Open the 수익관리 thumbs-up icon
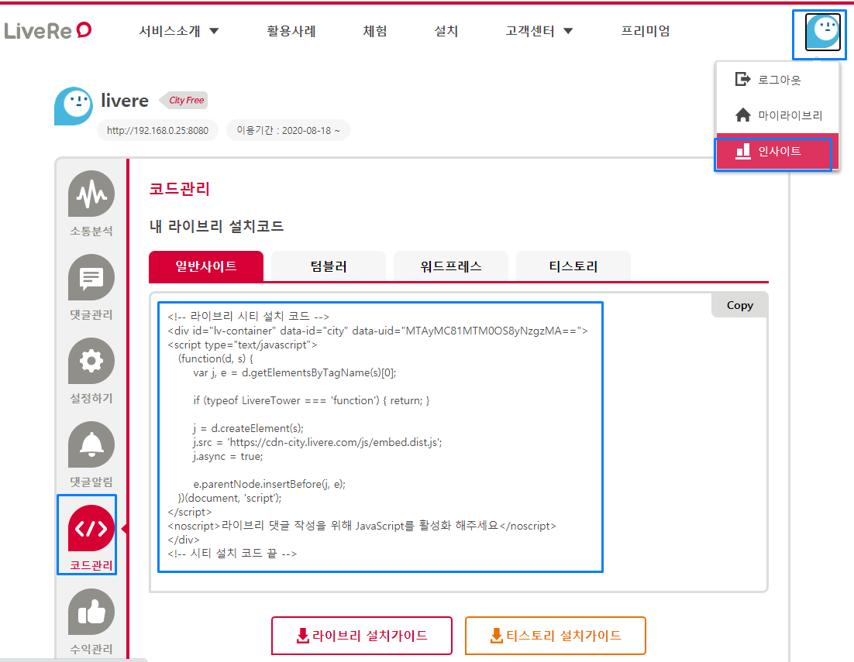This screenshot has height=662, width=854. [x=91, y=612]
